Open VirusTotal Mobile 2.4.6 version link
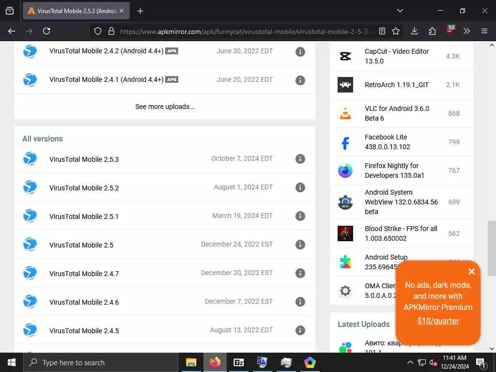The width and height of the screenshot is (496, 372). (84, 302)
